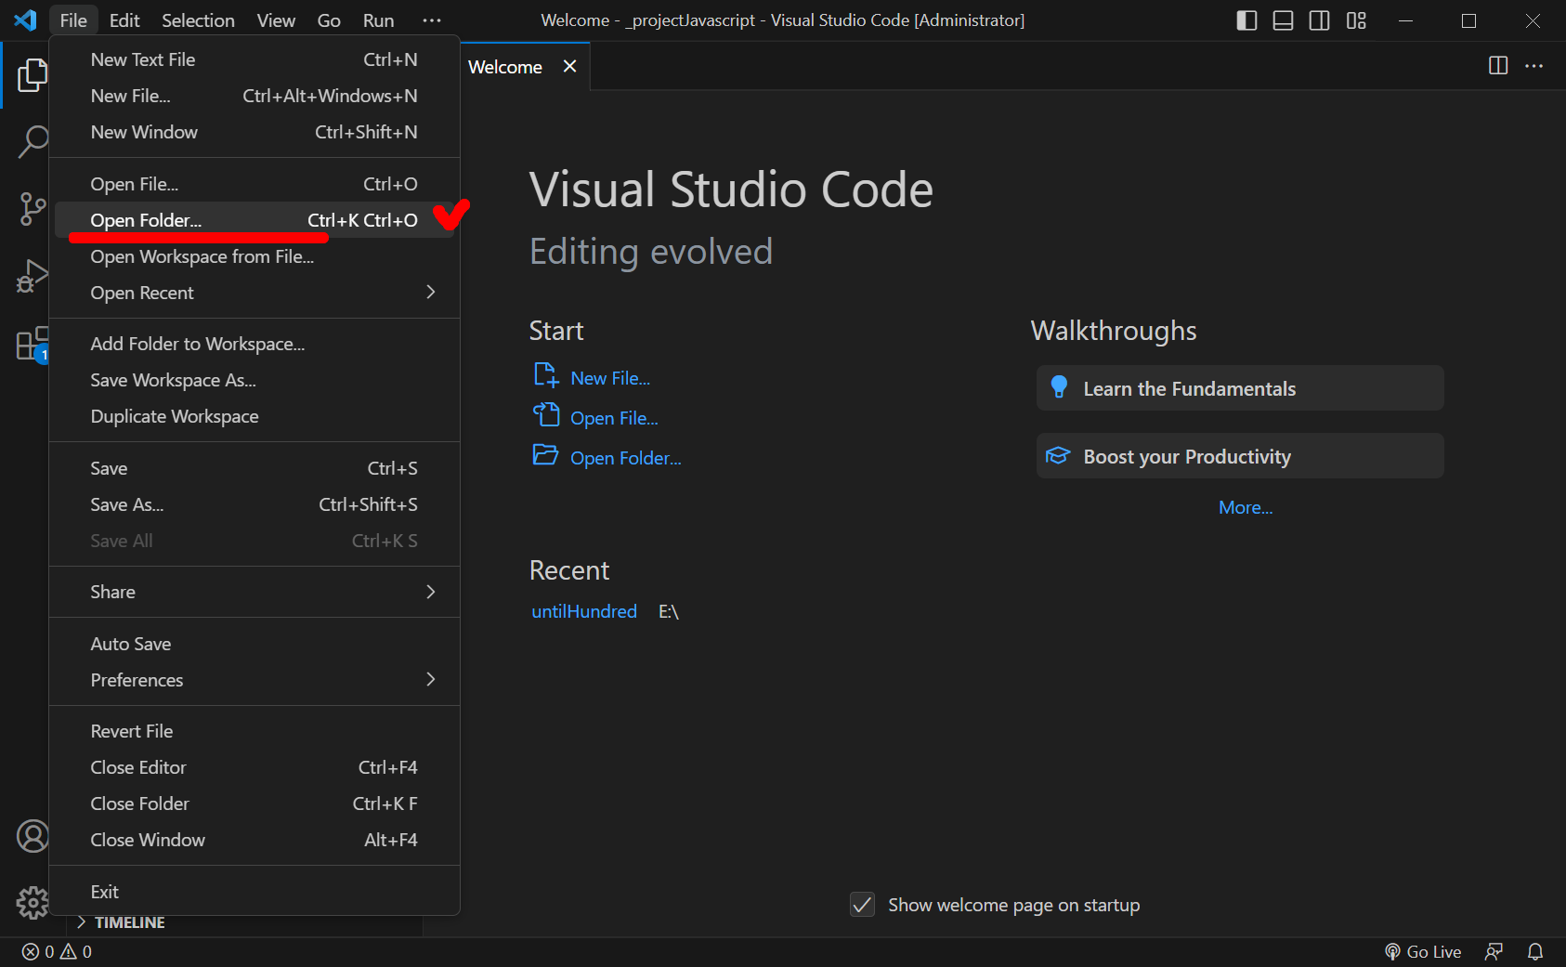
Task: Choose Save in the File menu
Action: point(254,468)
